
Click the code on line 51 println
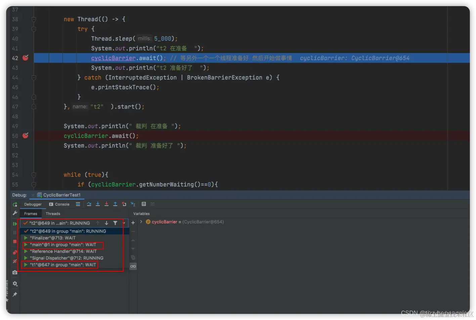125,146
